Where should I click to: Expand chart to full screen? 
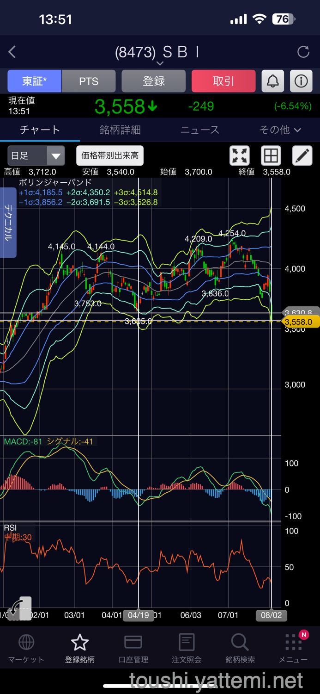point(240,156)
